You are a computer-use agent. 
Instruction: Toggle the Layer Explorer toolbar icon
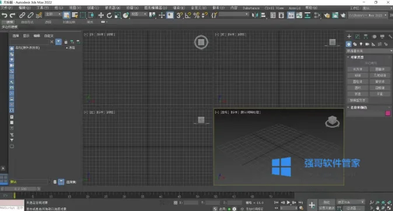(x=281, y=15)
